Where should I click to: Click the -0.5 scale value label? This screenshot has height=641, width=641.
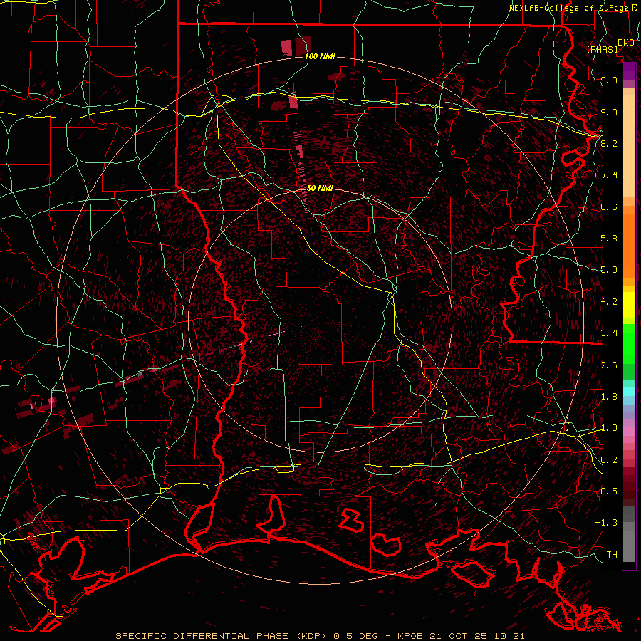[x=606, y=491]
